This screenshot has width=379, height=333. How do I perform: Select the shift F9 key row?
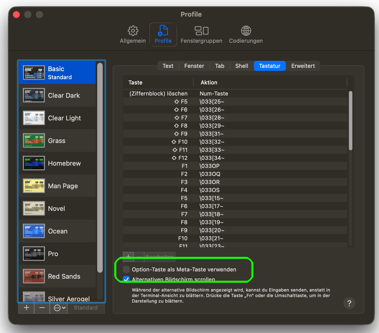click(x=235, y=134)
